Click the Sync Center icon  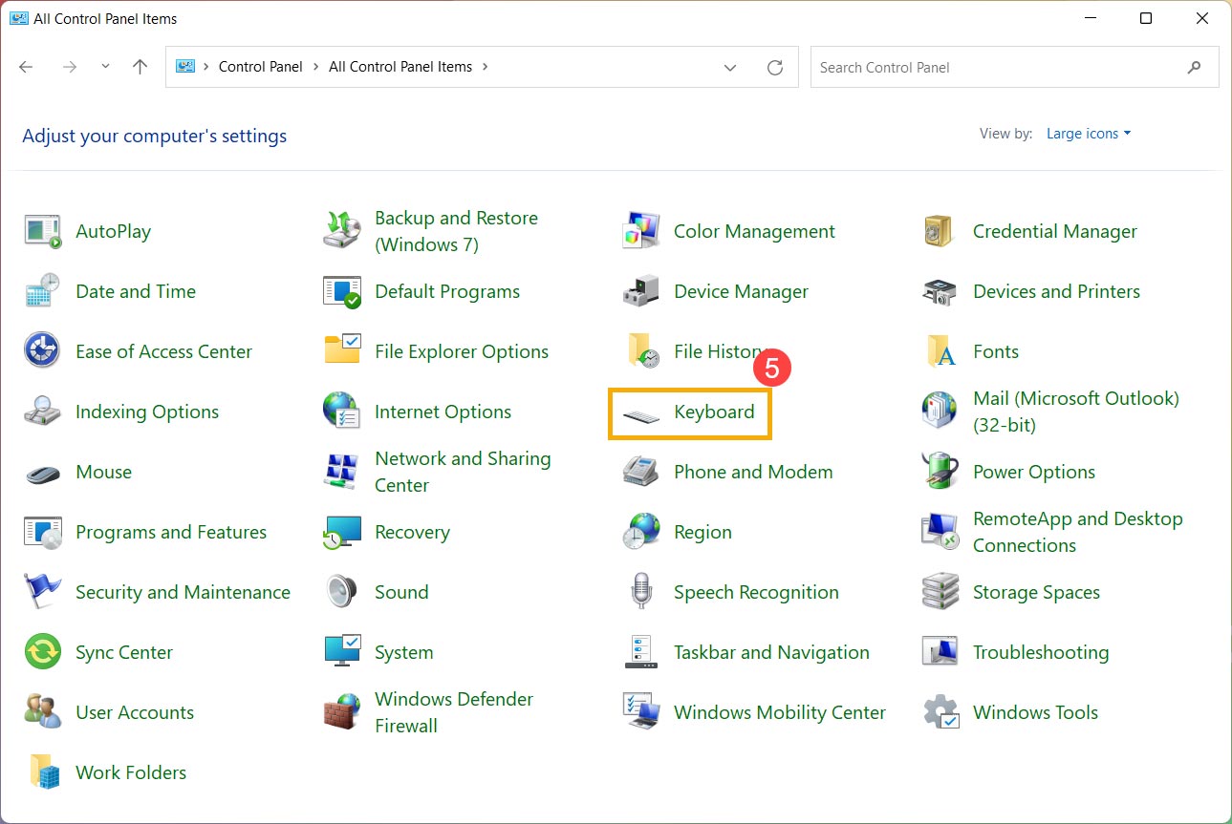click(43, 652)
